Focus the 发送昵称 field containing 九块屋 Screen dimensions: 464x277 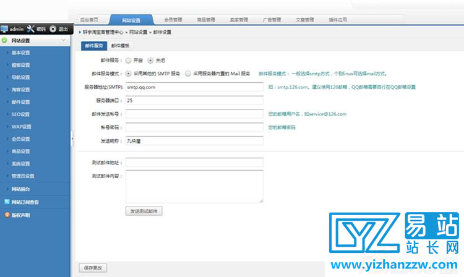coord(194,141)
